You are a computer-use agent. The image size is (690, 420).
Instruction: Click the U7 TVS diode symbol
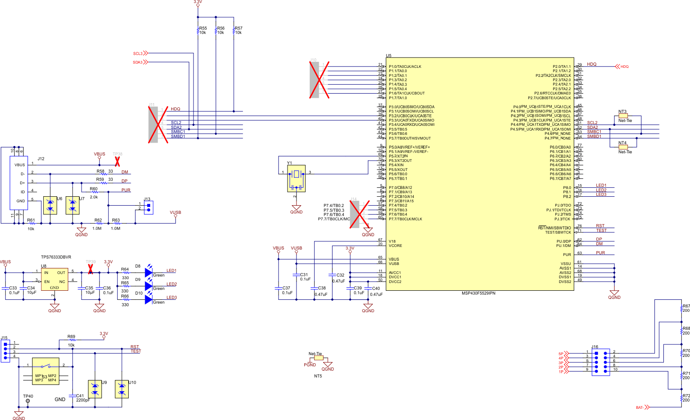pos(73,206)
